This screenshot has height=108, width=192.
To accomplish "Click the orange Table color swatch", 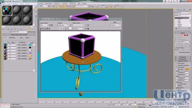I will click(x=30, y=58).
